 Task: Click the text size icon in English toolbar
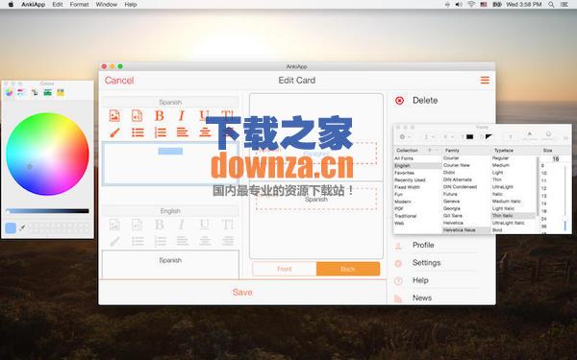click(x=227, y=225)
